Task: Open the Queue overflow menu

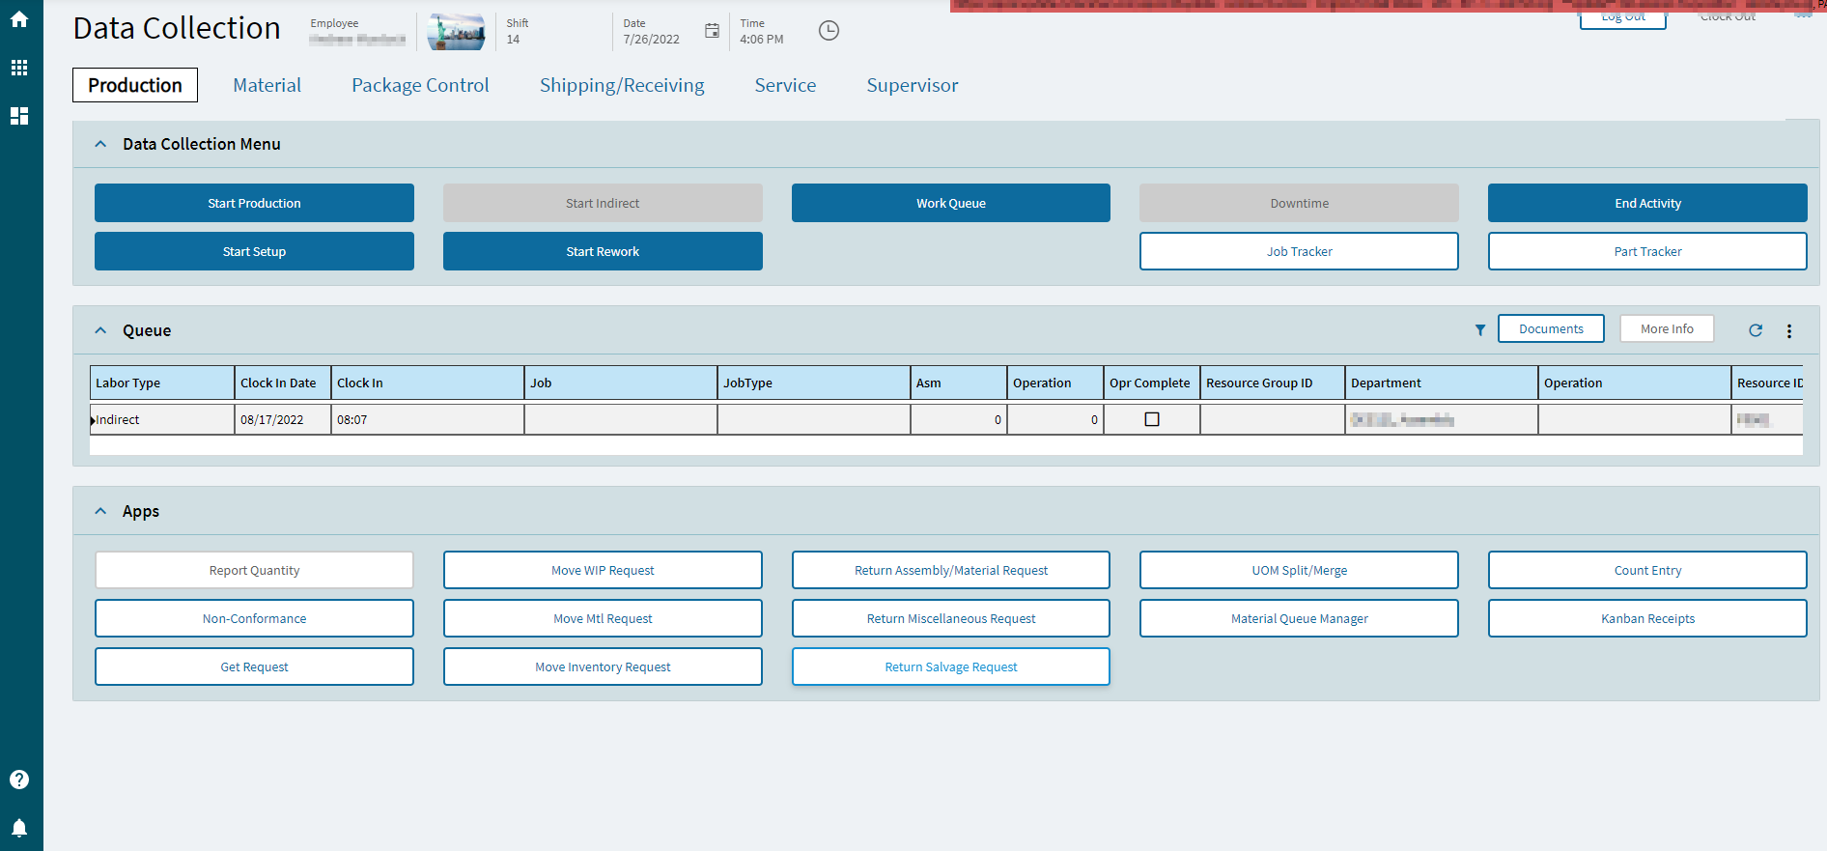Action: (1789, 330)
